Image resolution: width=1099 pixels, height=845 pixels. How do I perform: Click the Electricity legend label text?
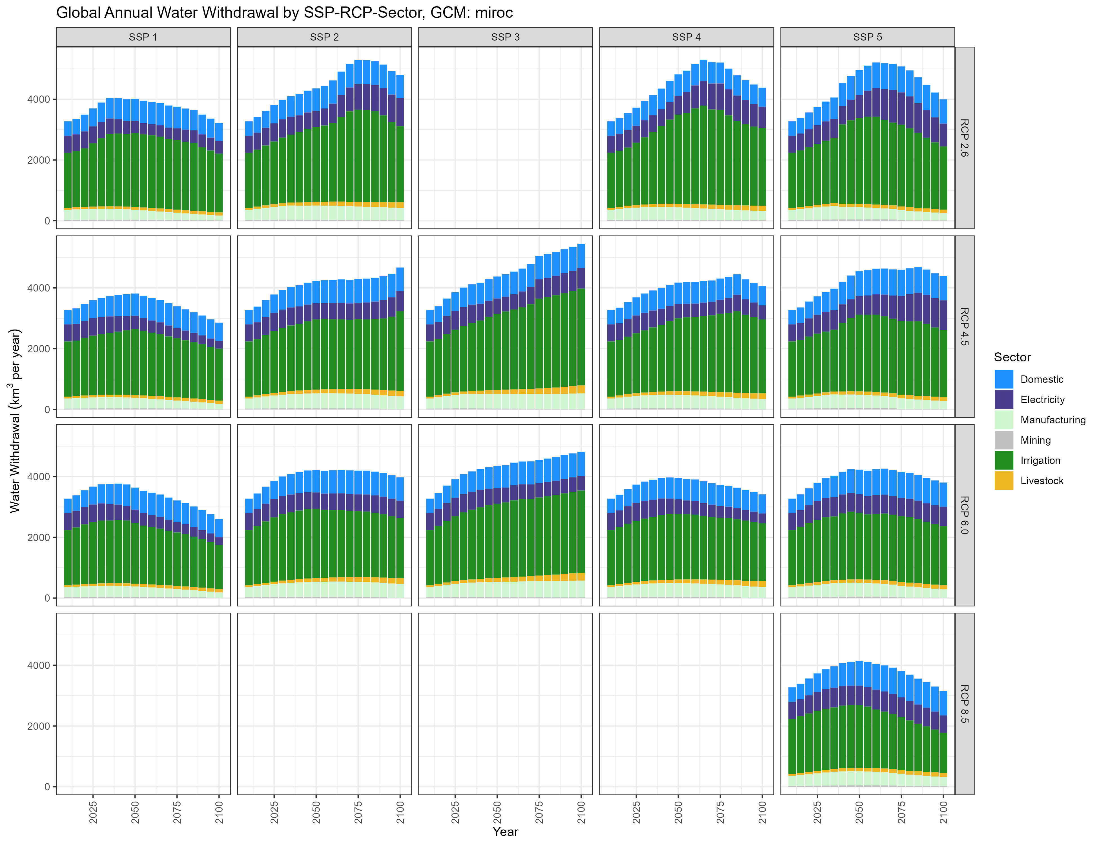click(1043, 399)
